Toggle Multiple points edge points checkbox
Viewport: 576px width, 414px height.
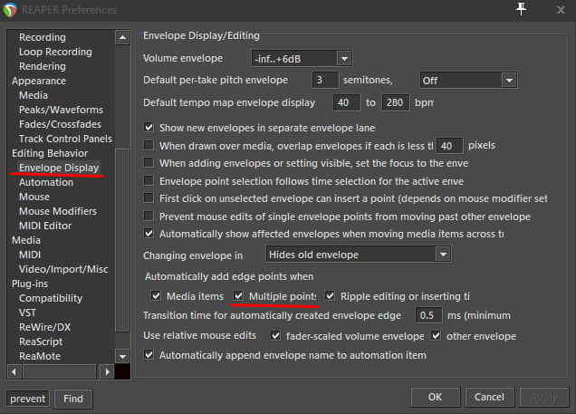(x=238, y=295)
